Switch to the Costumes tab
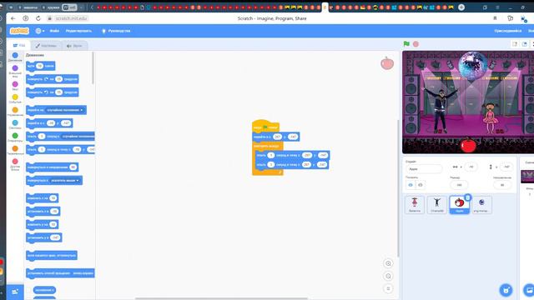The height and width of the screenshot is (300, 534). click(x=46, y=46)
